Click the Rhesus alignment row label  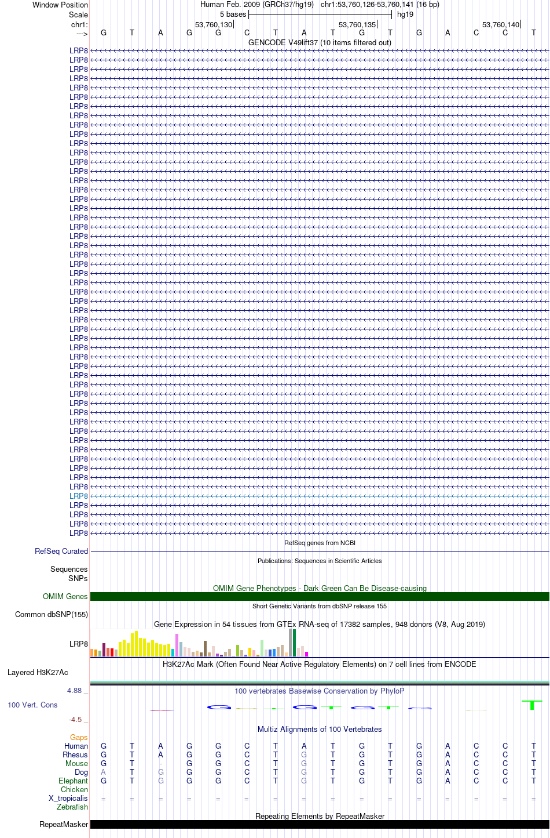[x=75, y=755]
